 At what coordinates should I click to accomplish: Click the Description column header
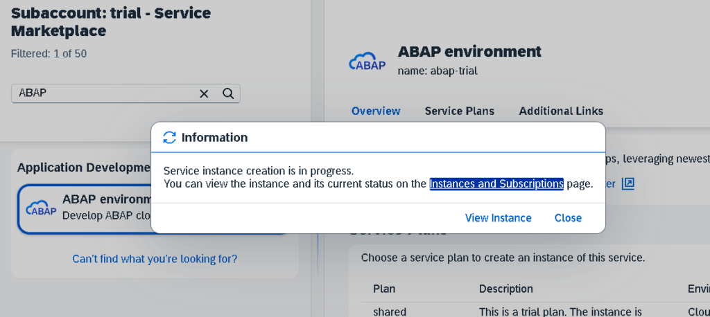pyautogui.click(x=505, y=289)
